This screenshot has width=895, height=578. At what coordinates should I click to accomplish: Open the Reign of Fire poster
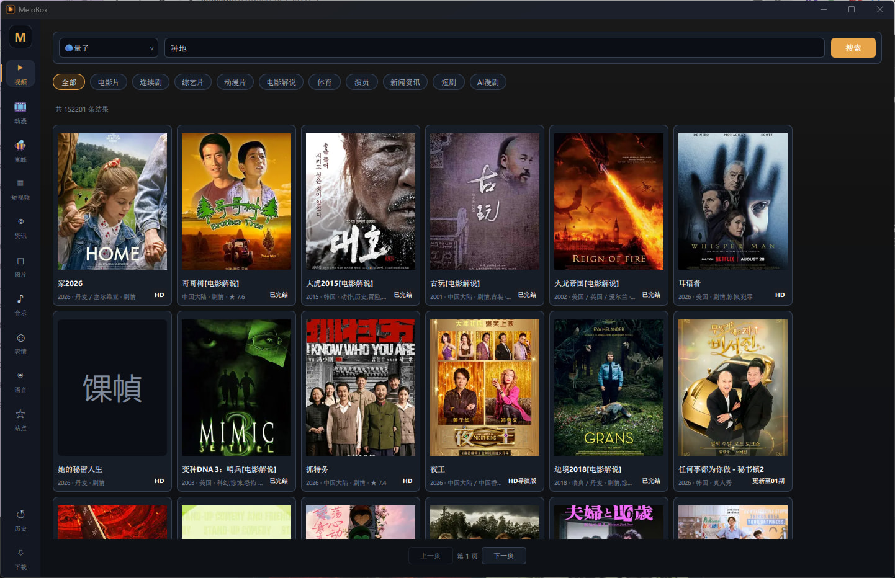pos(609,202)
